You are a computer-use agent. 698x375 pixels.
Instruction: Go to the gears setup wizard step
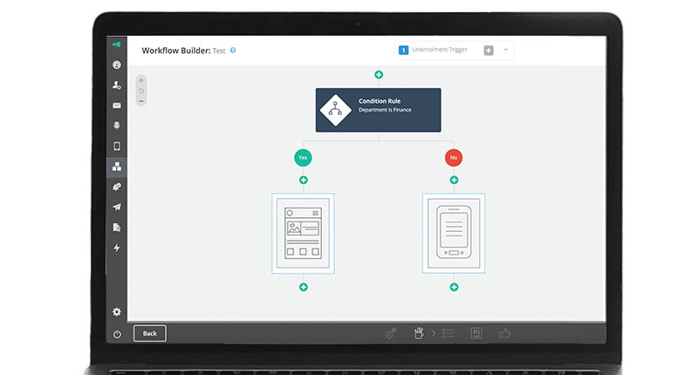tap(390, 333)
